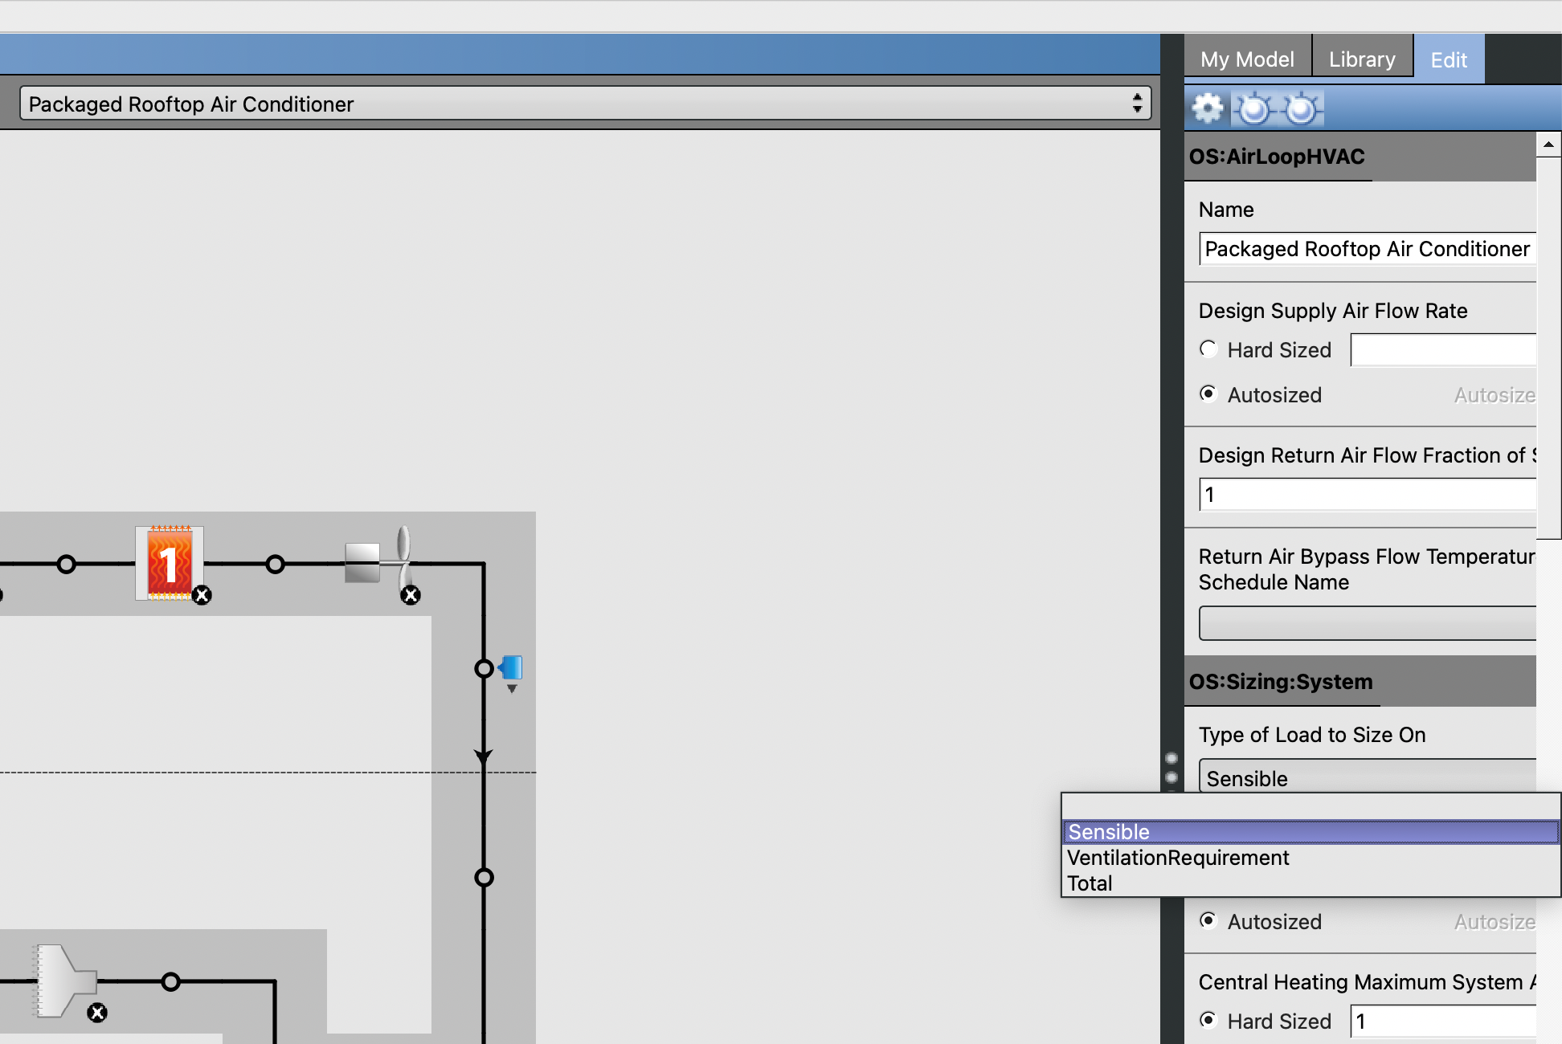The width and height of the screenshot is (1562, 1044).
Task: Delete the heating coil via its X icon
Action: point(202,595)
